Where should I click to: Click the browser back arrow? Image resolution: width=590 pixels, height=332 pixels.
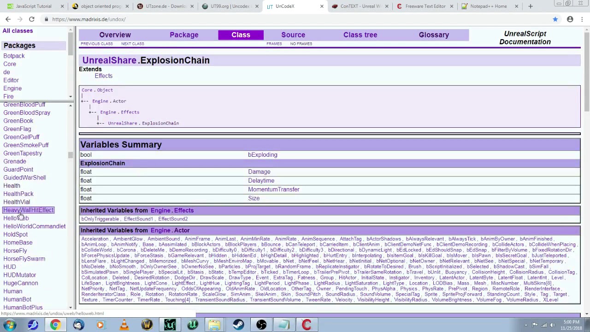tap(8, 19)
